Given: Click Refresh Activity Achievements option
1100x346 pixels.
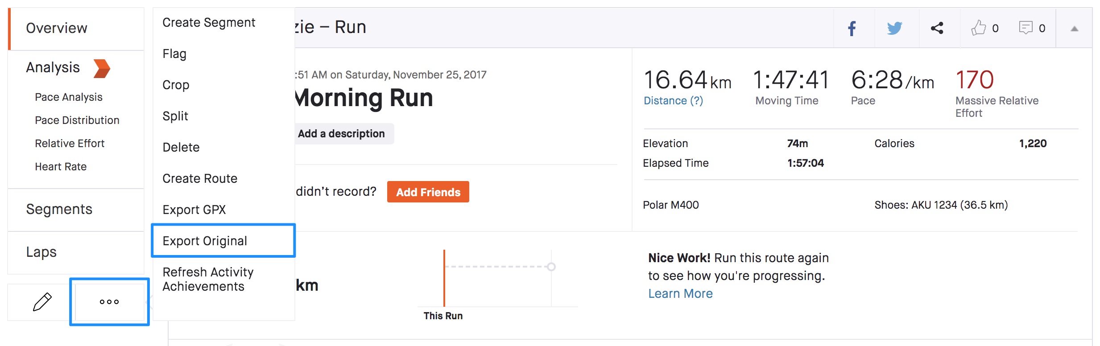Looking at the screenshot, I should point(208,279).
